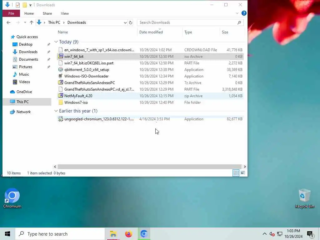Select the NotMyFault_4.20 zip archive icon
Viewport: 320px width, 240px height.
[x=61, y=96]
